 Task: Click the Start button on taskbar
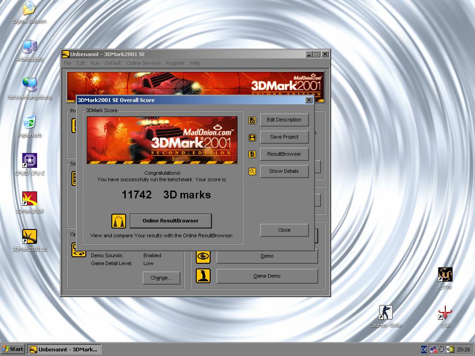pos(13,350)
